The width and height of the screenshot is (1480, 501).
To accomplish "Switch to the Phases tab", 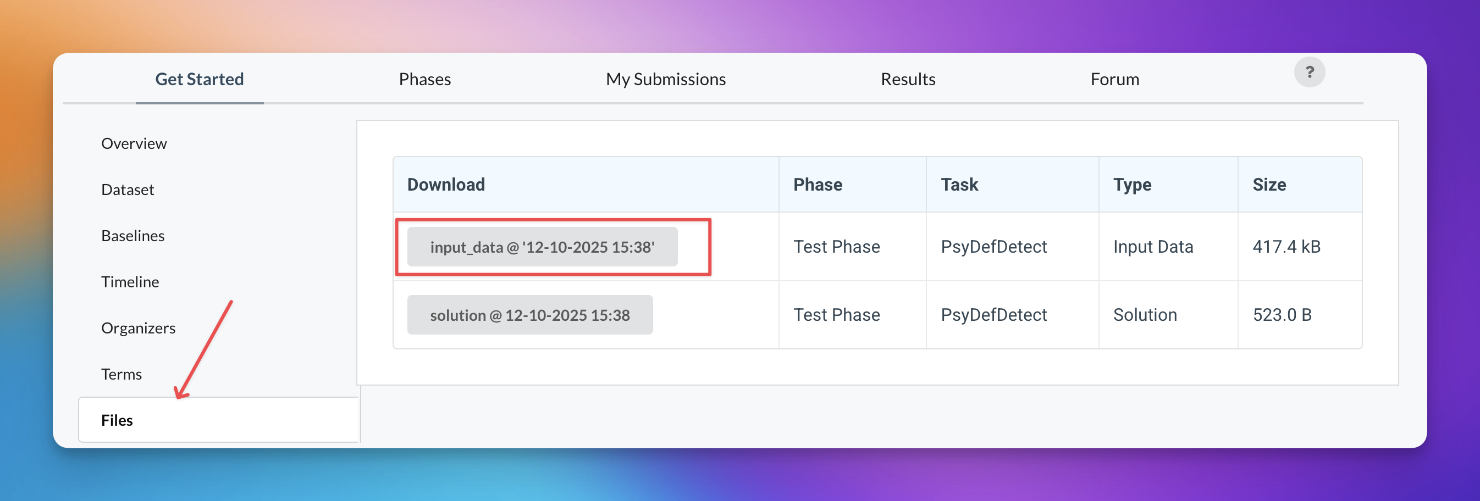I will pyautogui.click(x=424, y=79).
